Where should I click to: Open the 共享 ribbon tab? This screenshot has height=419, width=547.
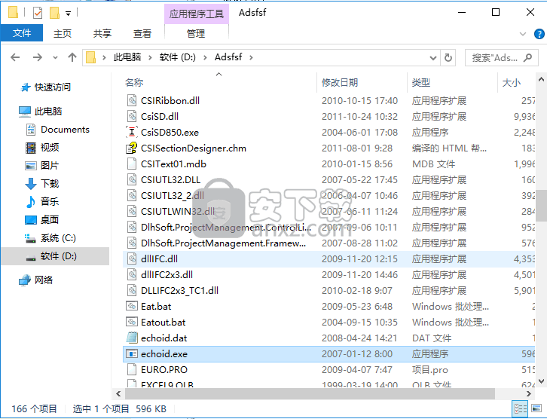pyautogui.click(x=102, y=33)
